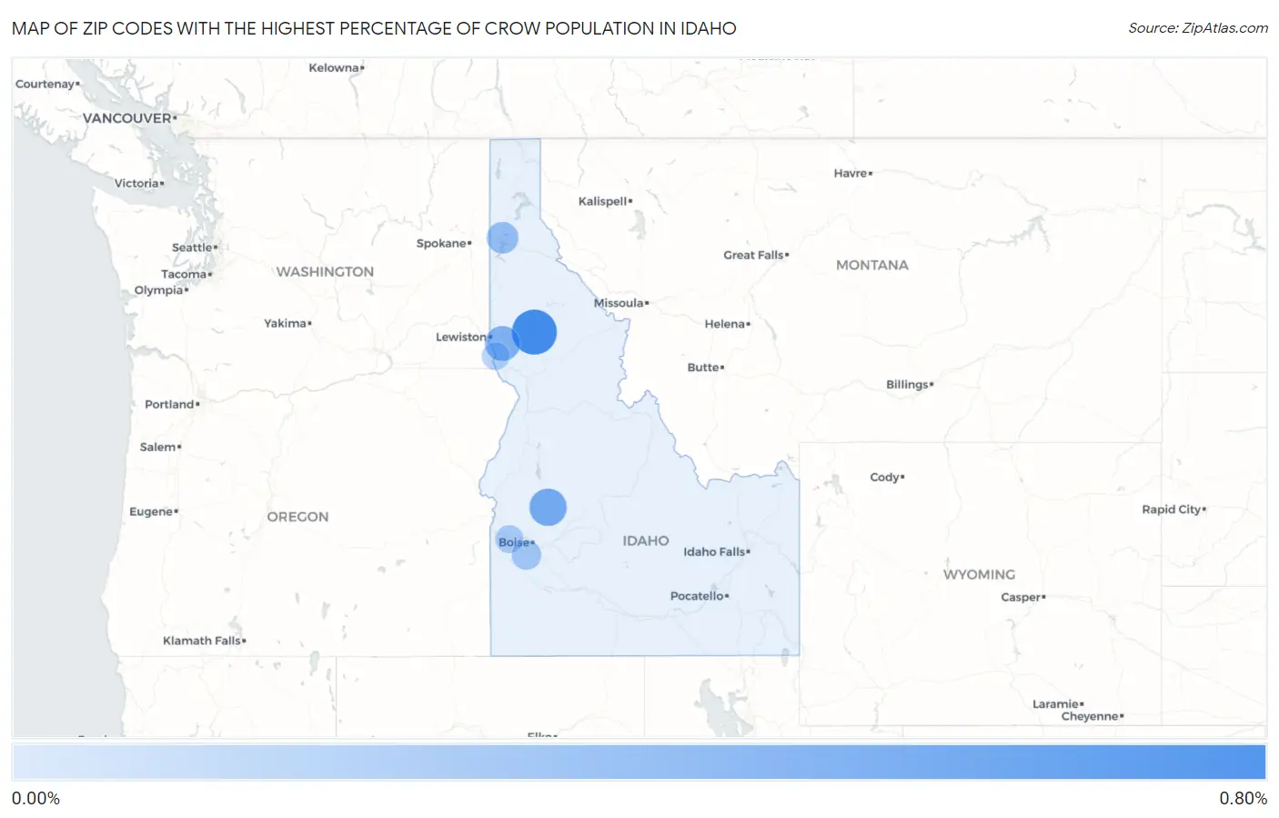Viewport: 1279px width, 818px height.
Task: Click the Missoula city label
Action: pyautogui.click(x=619, y=303)
